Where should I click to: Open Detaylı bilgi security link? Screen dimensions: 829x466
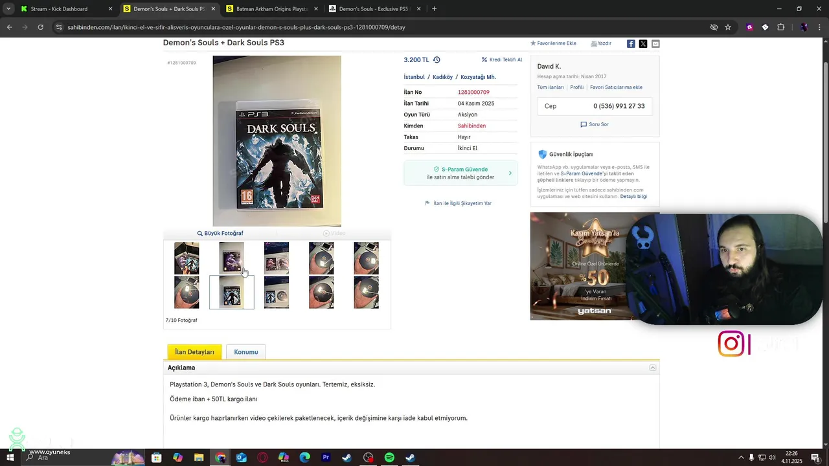click(633, 197)
